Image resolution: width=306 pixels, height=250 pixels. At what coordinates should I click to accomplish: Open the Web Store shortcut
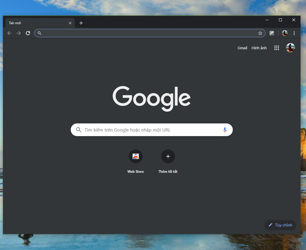click(136, 161)
